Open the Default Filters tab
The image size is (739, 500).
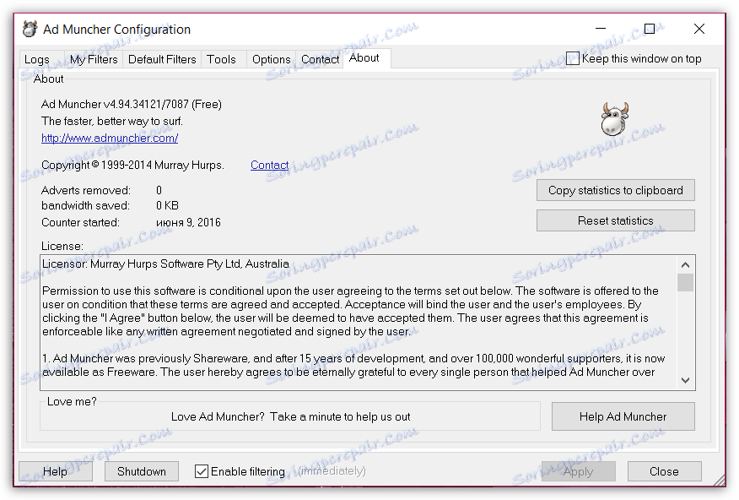point(162,59)
